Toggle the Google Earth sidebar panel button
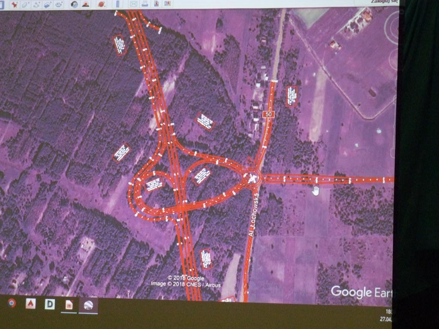The height and width of the screenshot is (329, 439). (x=1, y=5)
